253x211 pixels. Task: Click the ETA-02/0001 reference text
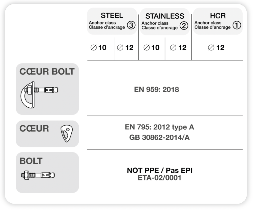(159, 178)
